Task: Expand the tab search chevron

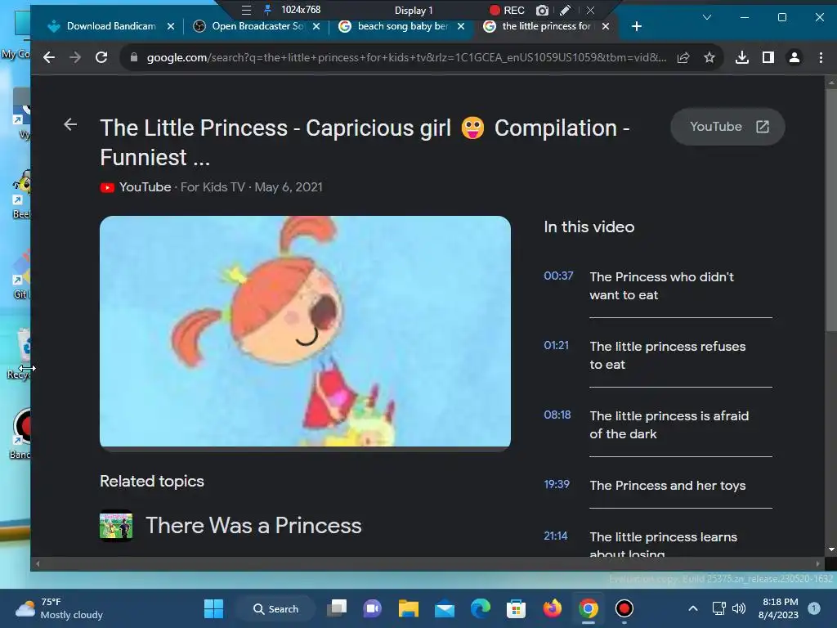Action: coord(707,17)
